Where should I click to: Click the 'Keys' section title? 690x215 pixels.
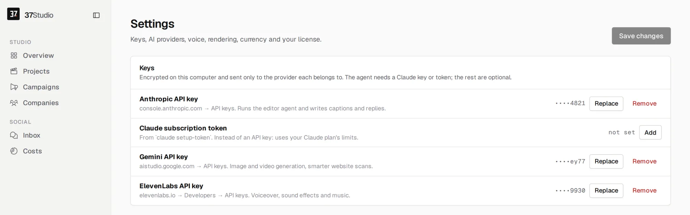(147, 68)
